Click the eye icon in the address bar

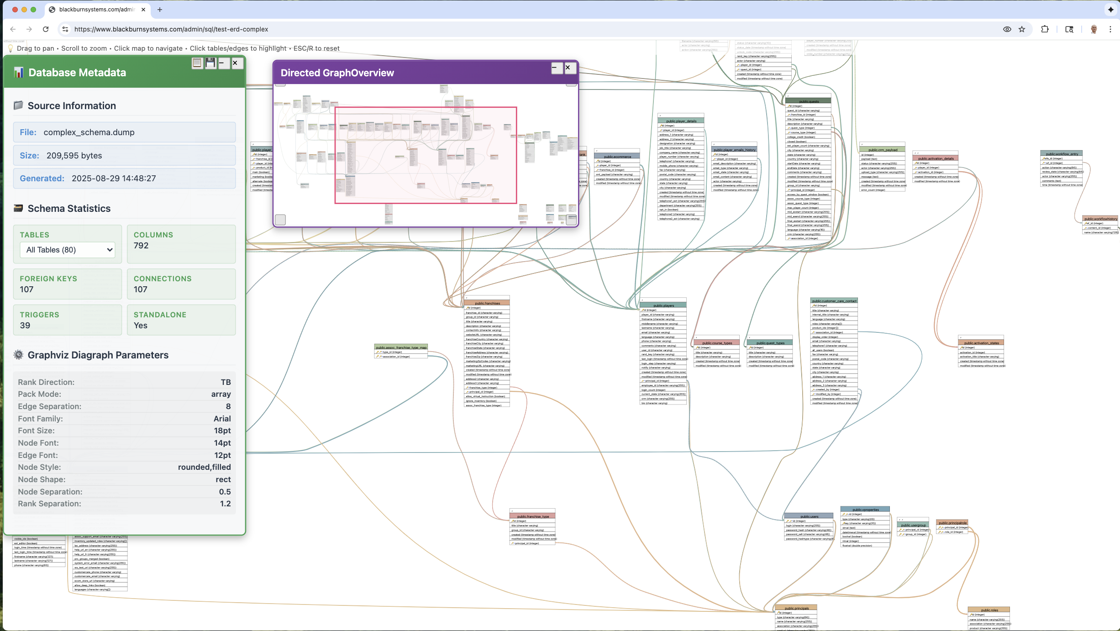pyautogui.click(x=1007, y=29)
